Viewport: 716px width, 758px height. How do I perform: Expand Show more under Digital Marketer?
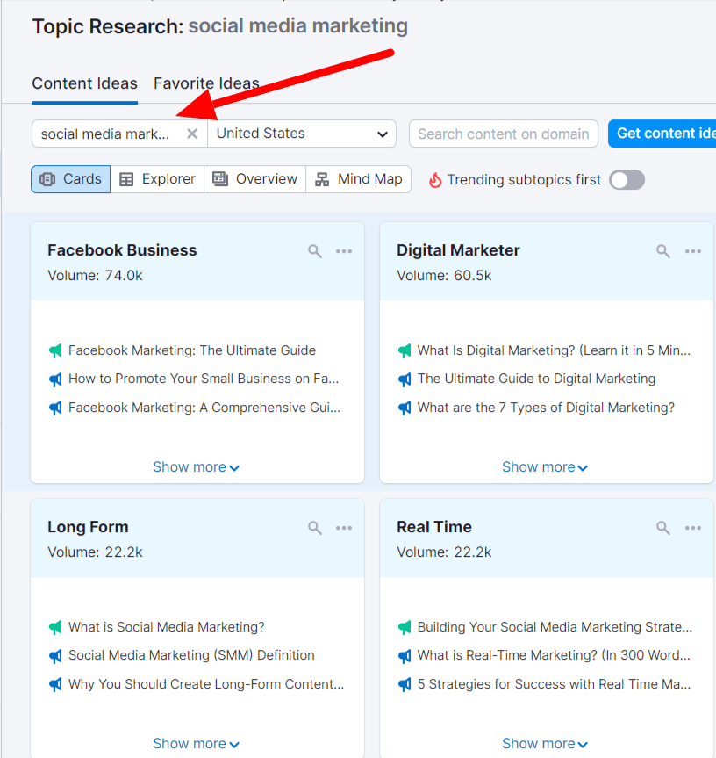coord(545,466)
